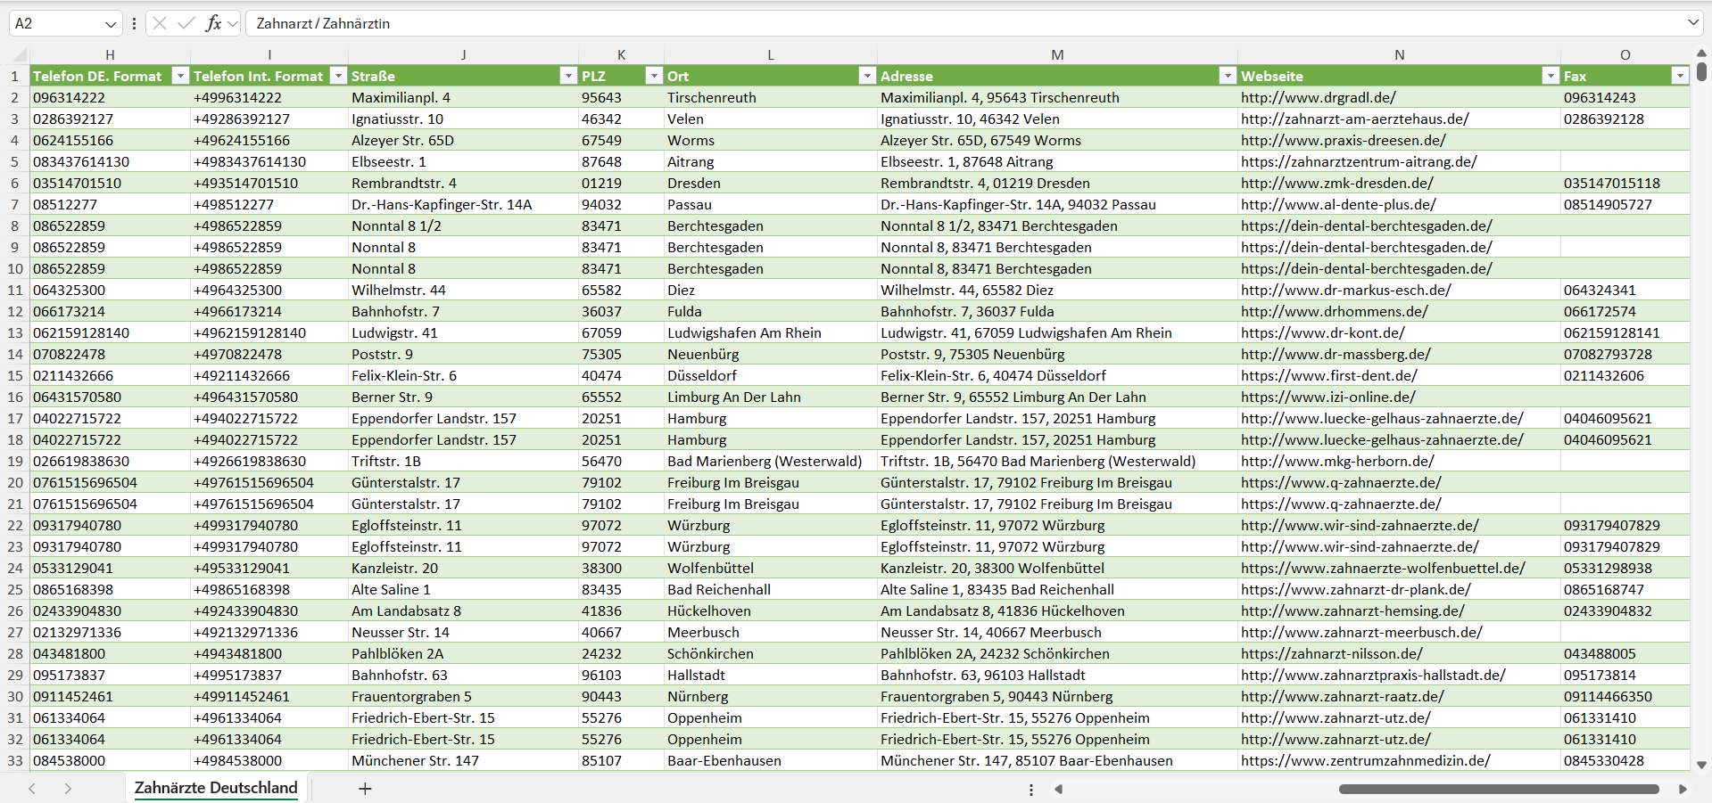Open the Name Box dropdown arrow
This screenshot has width=1712, height=803.
[111, 23]
